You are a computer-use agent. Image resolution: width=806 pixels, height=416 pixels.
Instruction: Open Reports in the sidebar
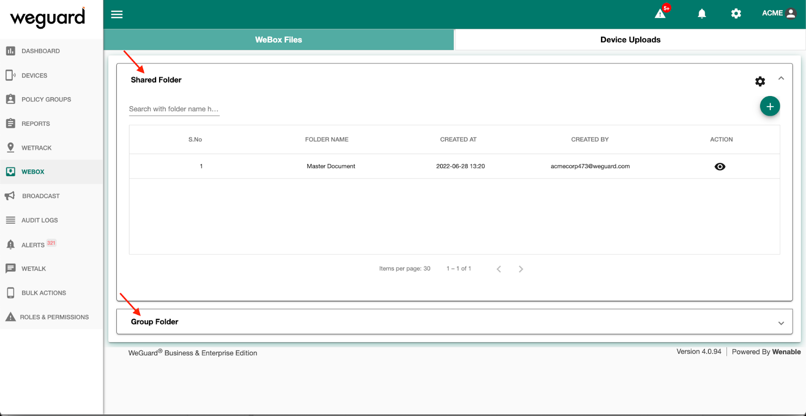click(51, 124)
